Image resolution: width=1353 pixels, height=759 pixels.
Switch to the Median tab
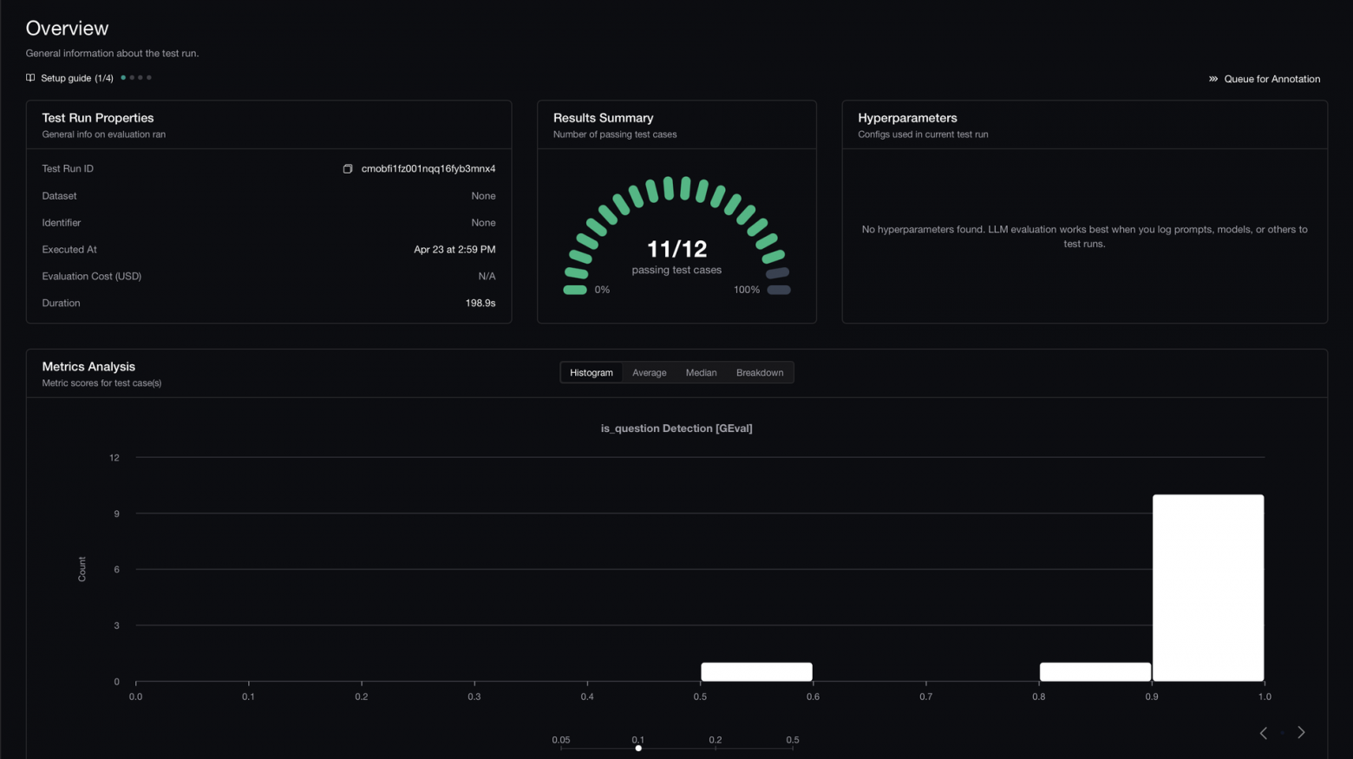702,373
